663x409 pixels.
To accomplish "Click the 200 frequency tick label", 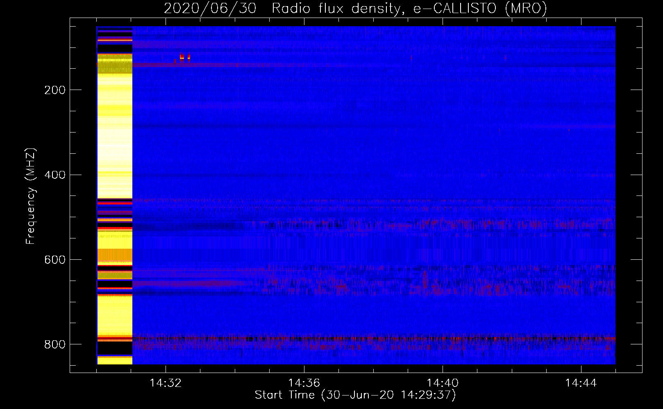I will pos(55,90).
